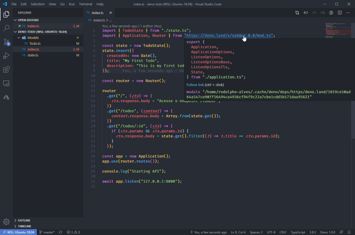
Task: Open the View menu
Action: point(52,4)
